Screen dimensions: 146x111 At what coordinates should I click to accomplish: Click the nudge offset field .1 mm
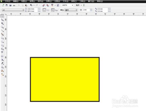[86, 10]
